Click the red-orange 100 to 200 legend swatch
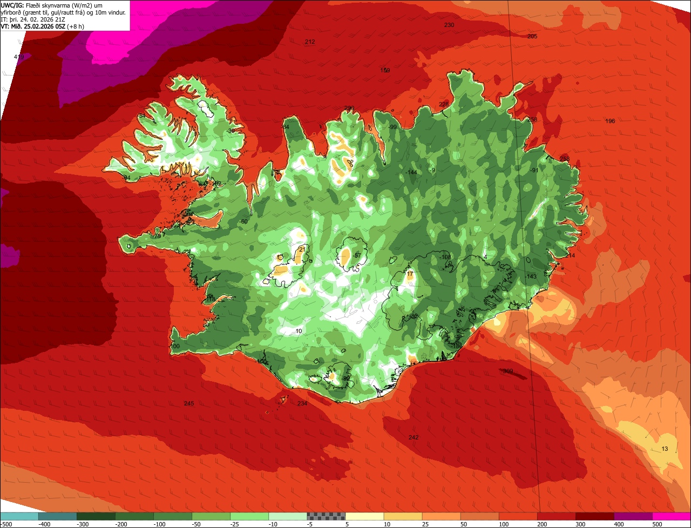 tap(518, 516)
